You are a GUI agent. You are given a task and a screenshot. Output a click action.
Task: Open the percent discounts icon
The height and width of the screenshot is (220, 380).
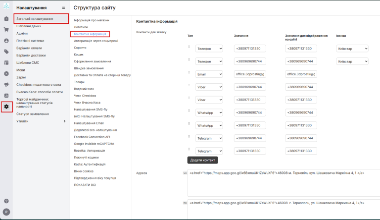click(x=6, y=73)
